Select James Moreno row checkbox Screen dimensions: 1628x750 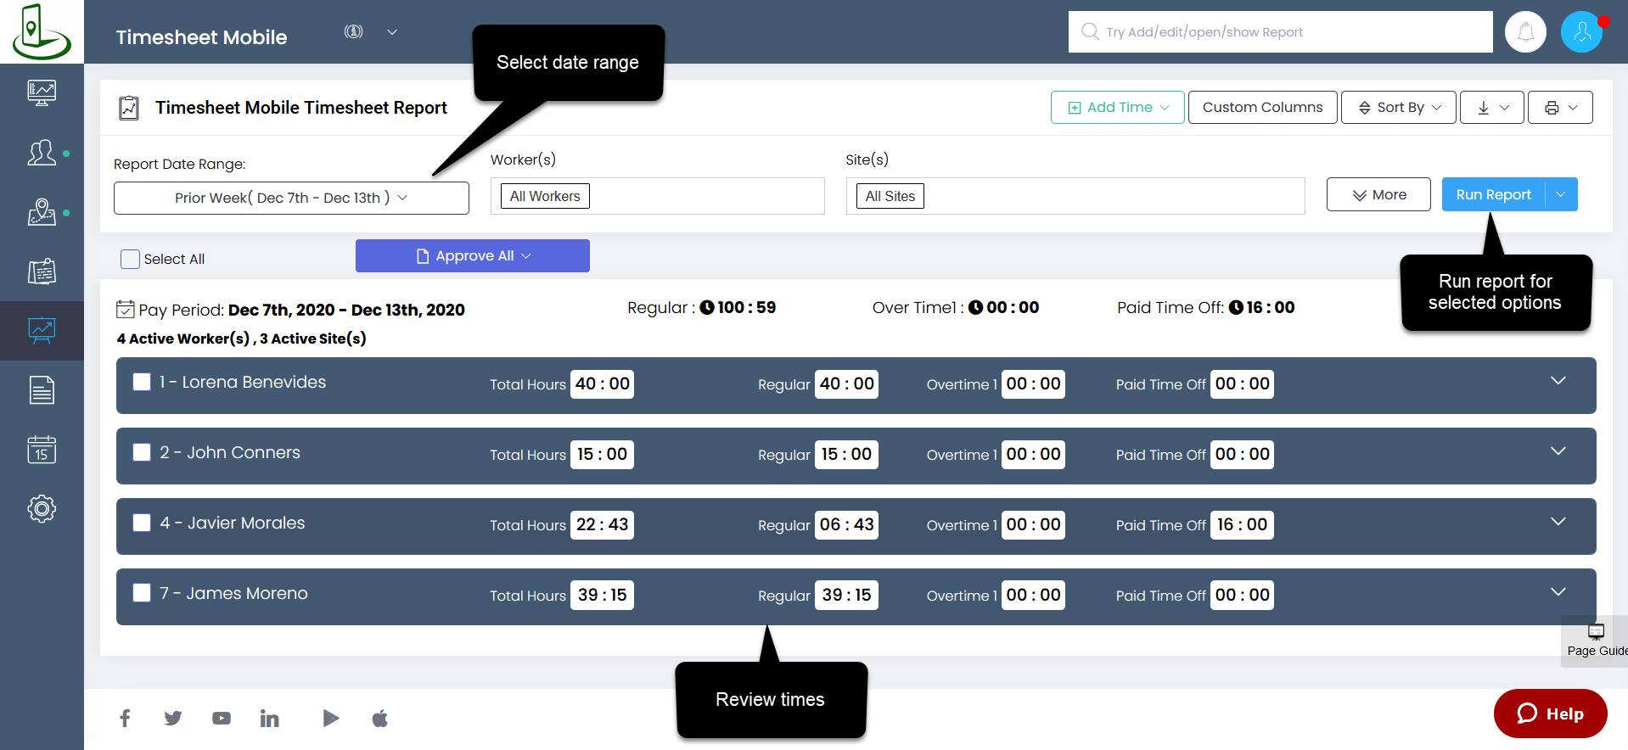click(x=142, y=592)
